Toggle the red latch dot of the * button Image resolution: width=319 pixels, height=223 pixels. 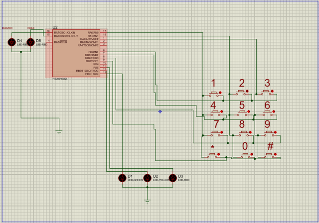pos(219,154)
